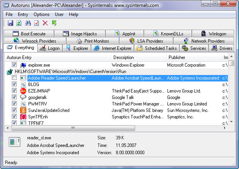Select 'Lenovo Group Limited' publisher cell

coord(187,104)
